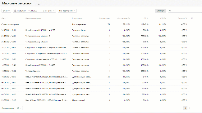Click total OR value '125.45 %'
Image resolution: width=202 pixels, height=113 pixels.
point(145,24)
